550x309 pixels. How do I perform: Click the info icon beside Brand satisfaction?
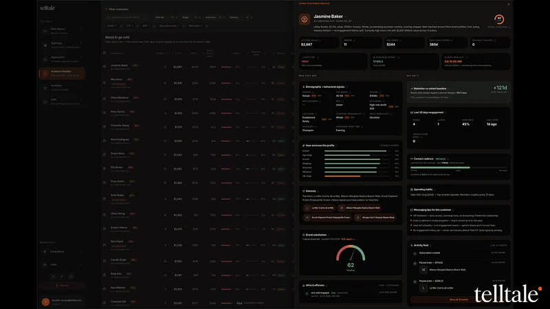coord(329,235)
